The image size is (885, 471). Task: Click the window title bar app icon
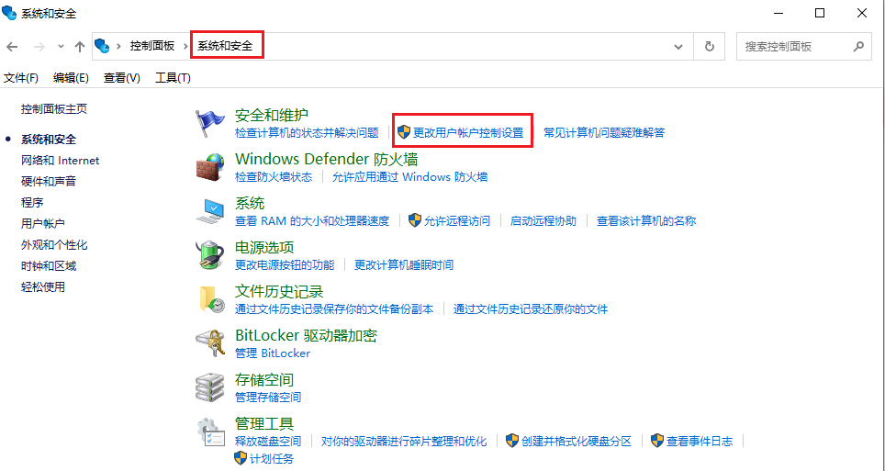pyautogui.click(x=9, y=13)
